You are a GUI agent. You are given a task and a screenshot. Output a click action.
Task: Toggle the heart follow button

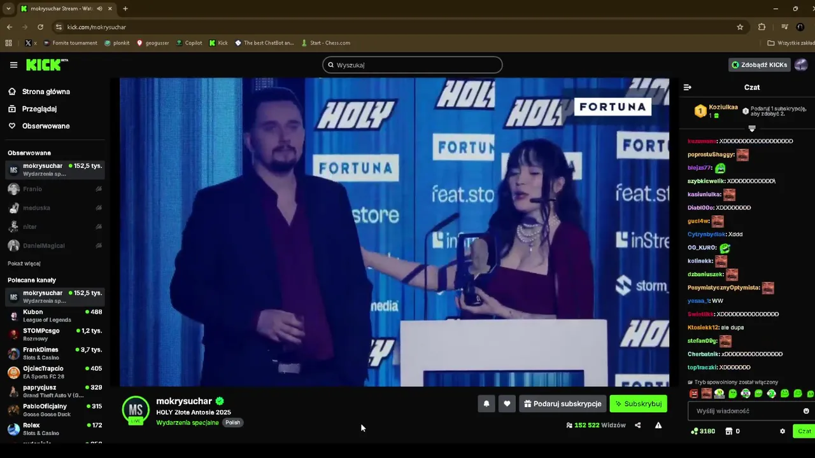click(x=507, y=404)
